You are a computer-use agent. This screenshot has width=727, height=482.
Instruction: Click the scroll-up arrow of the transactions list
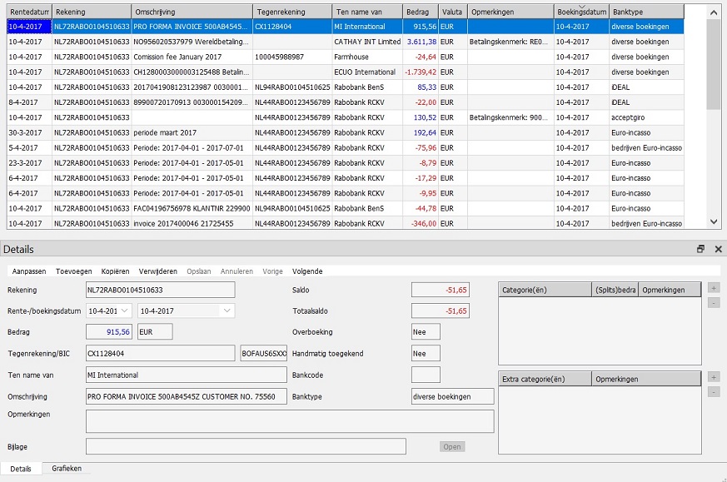click(x=714, y=12)
